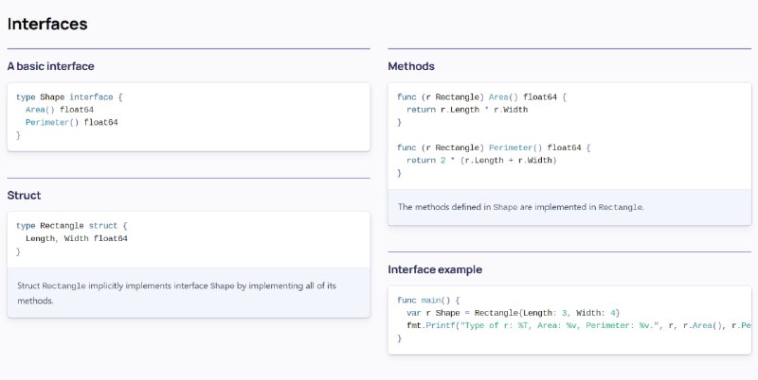Click the 'func main()' code line
The height and width of the screenshot is (380, 758).
pyautogui.click(x=428, y=300)
